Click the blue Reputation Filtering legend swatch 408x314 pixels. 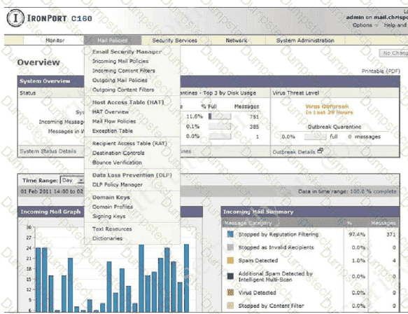point(230,234)
